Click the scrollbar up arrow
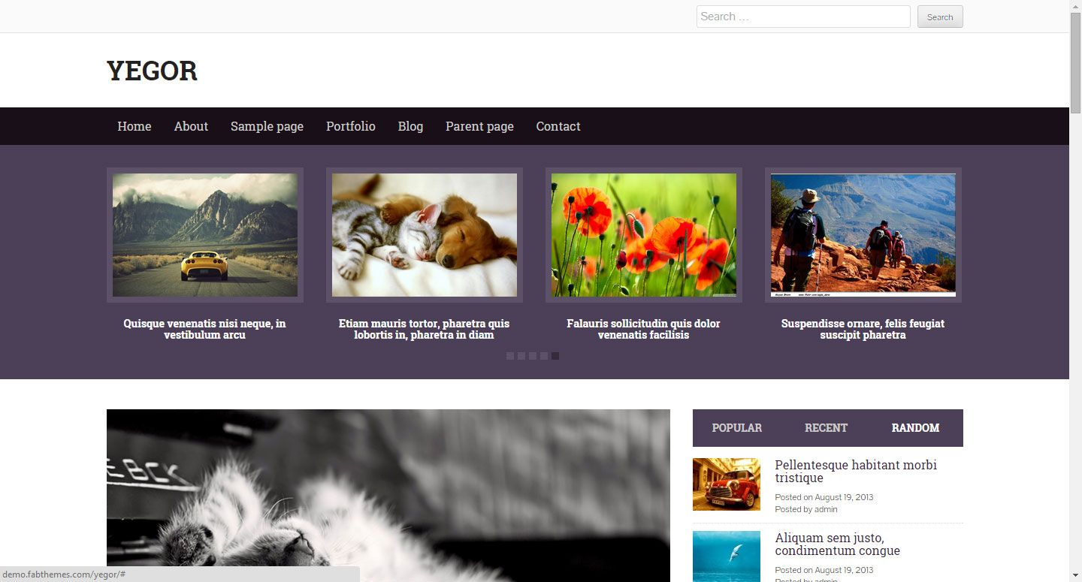Viewport: 1082px width, 582px height. 1075,6
